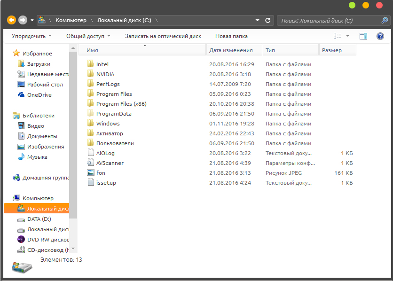Open the Общий доступ menu
Viewport: 393px width, 281px height.
[x=88, y=36]
